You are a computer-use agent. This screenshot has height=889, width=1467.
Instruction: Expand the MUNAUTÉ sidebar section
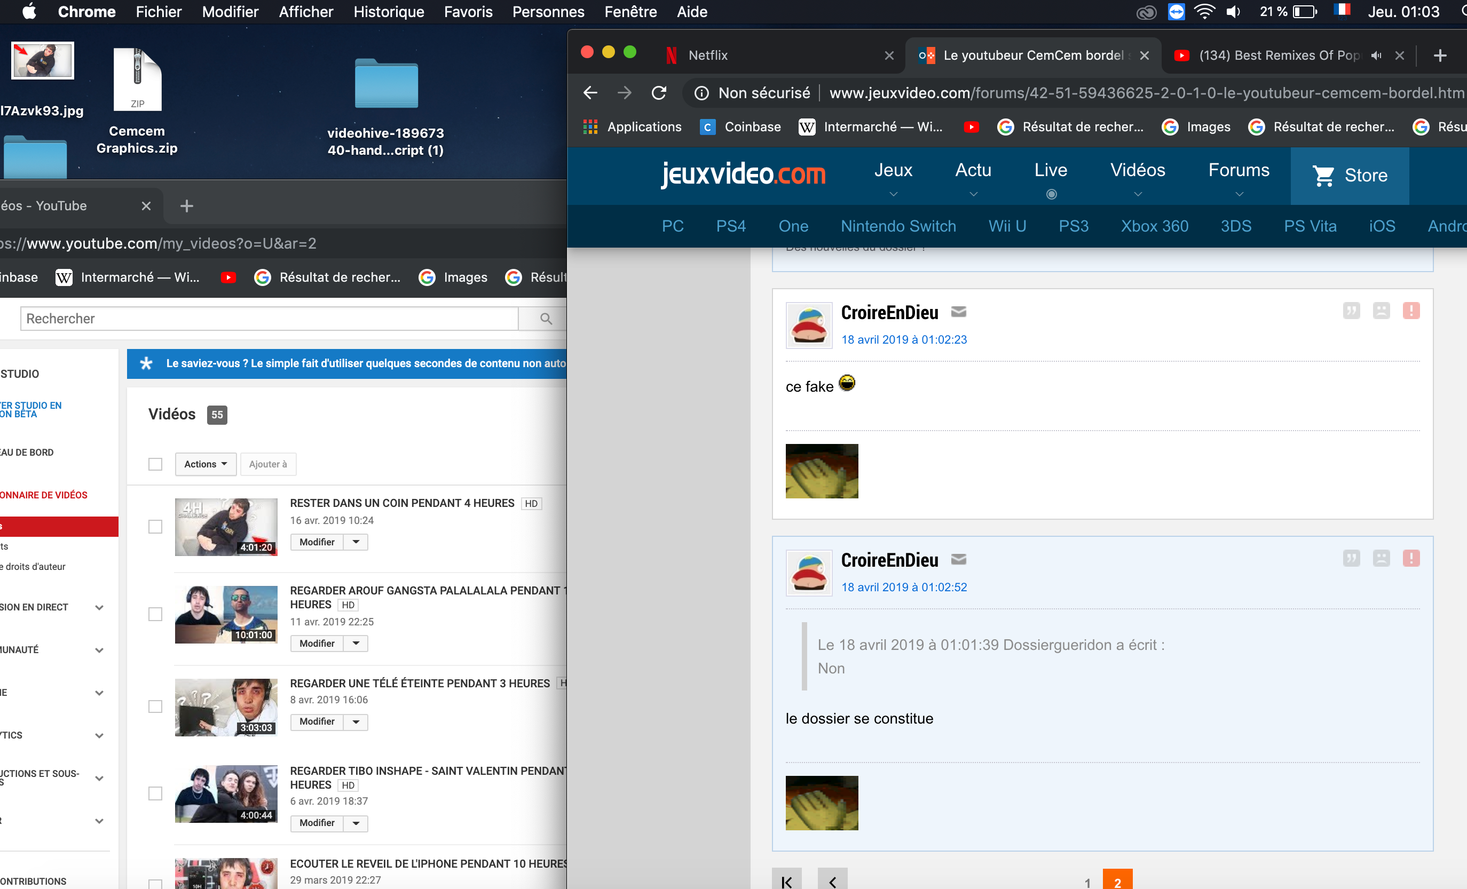pos(99,650)
